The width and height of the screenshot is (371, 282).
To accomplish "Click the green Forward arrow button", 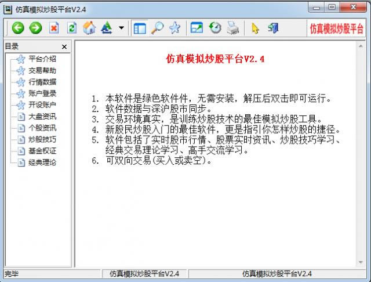I will (35, 27).
